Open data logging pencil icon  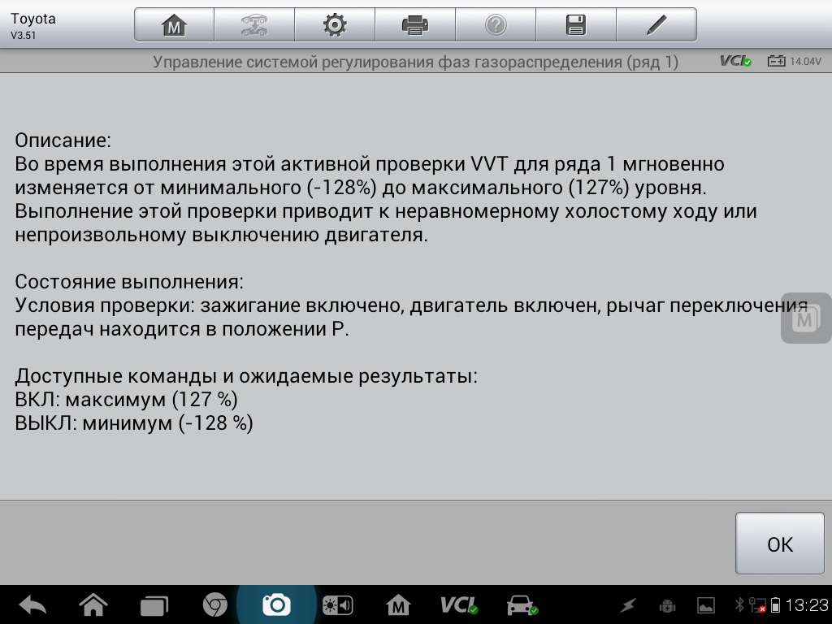tap(656, 25)
